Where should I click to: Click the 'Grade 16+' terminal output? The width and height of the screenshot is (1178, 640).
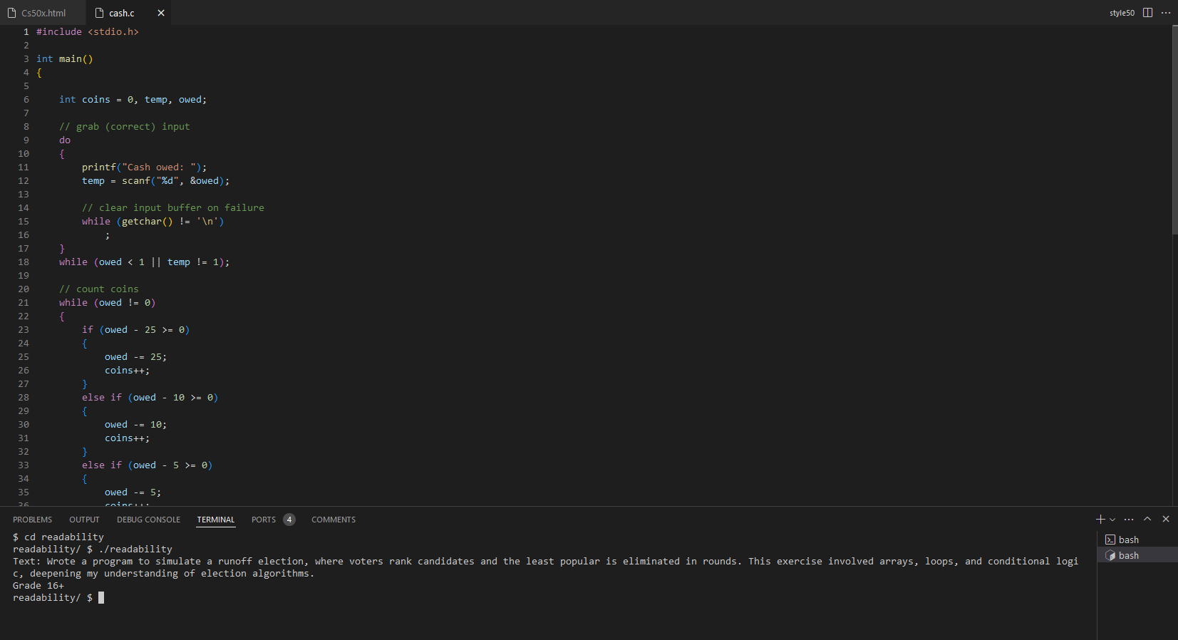38,586
